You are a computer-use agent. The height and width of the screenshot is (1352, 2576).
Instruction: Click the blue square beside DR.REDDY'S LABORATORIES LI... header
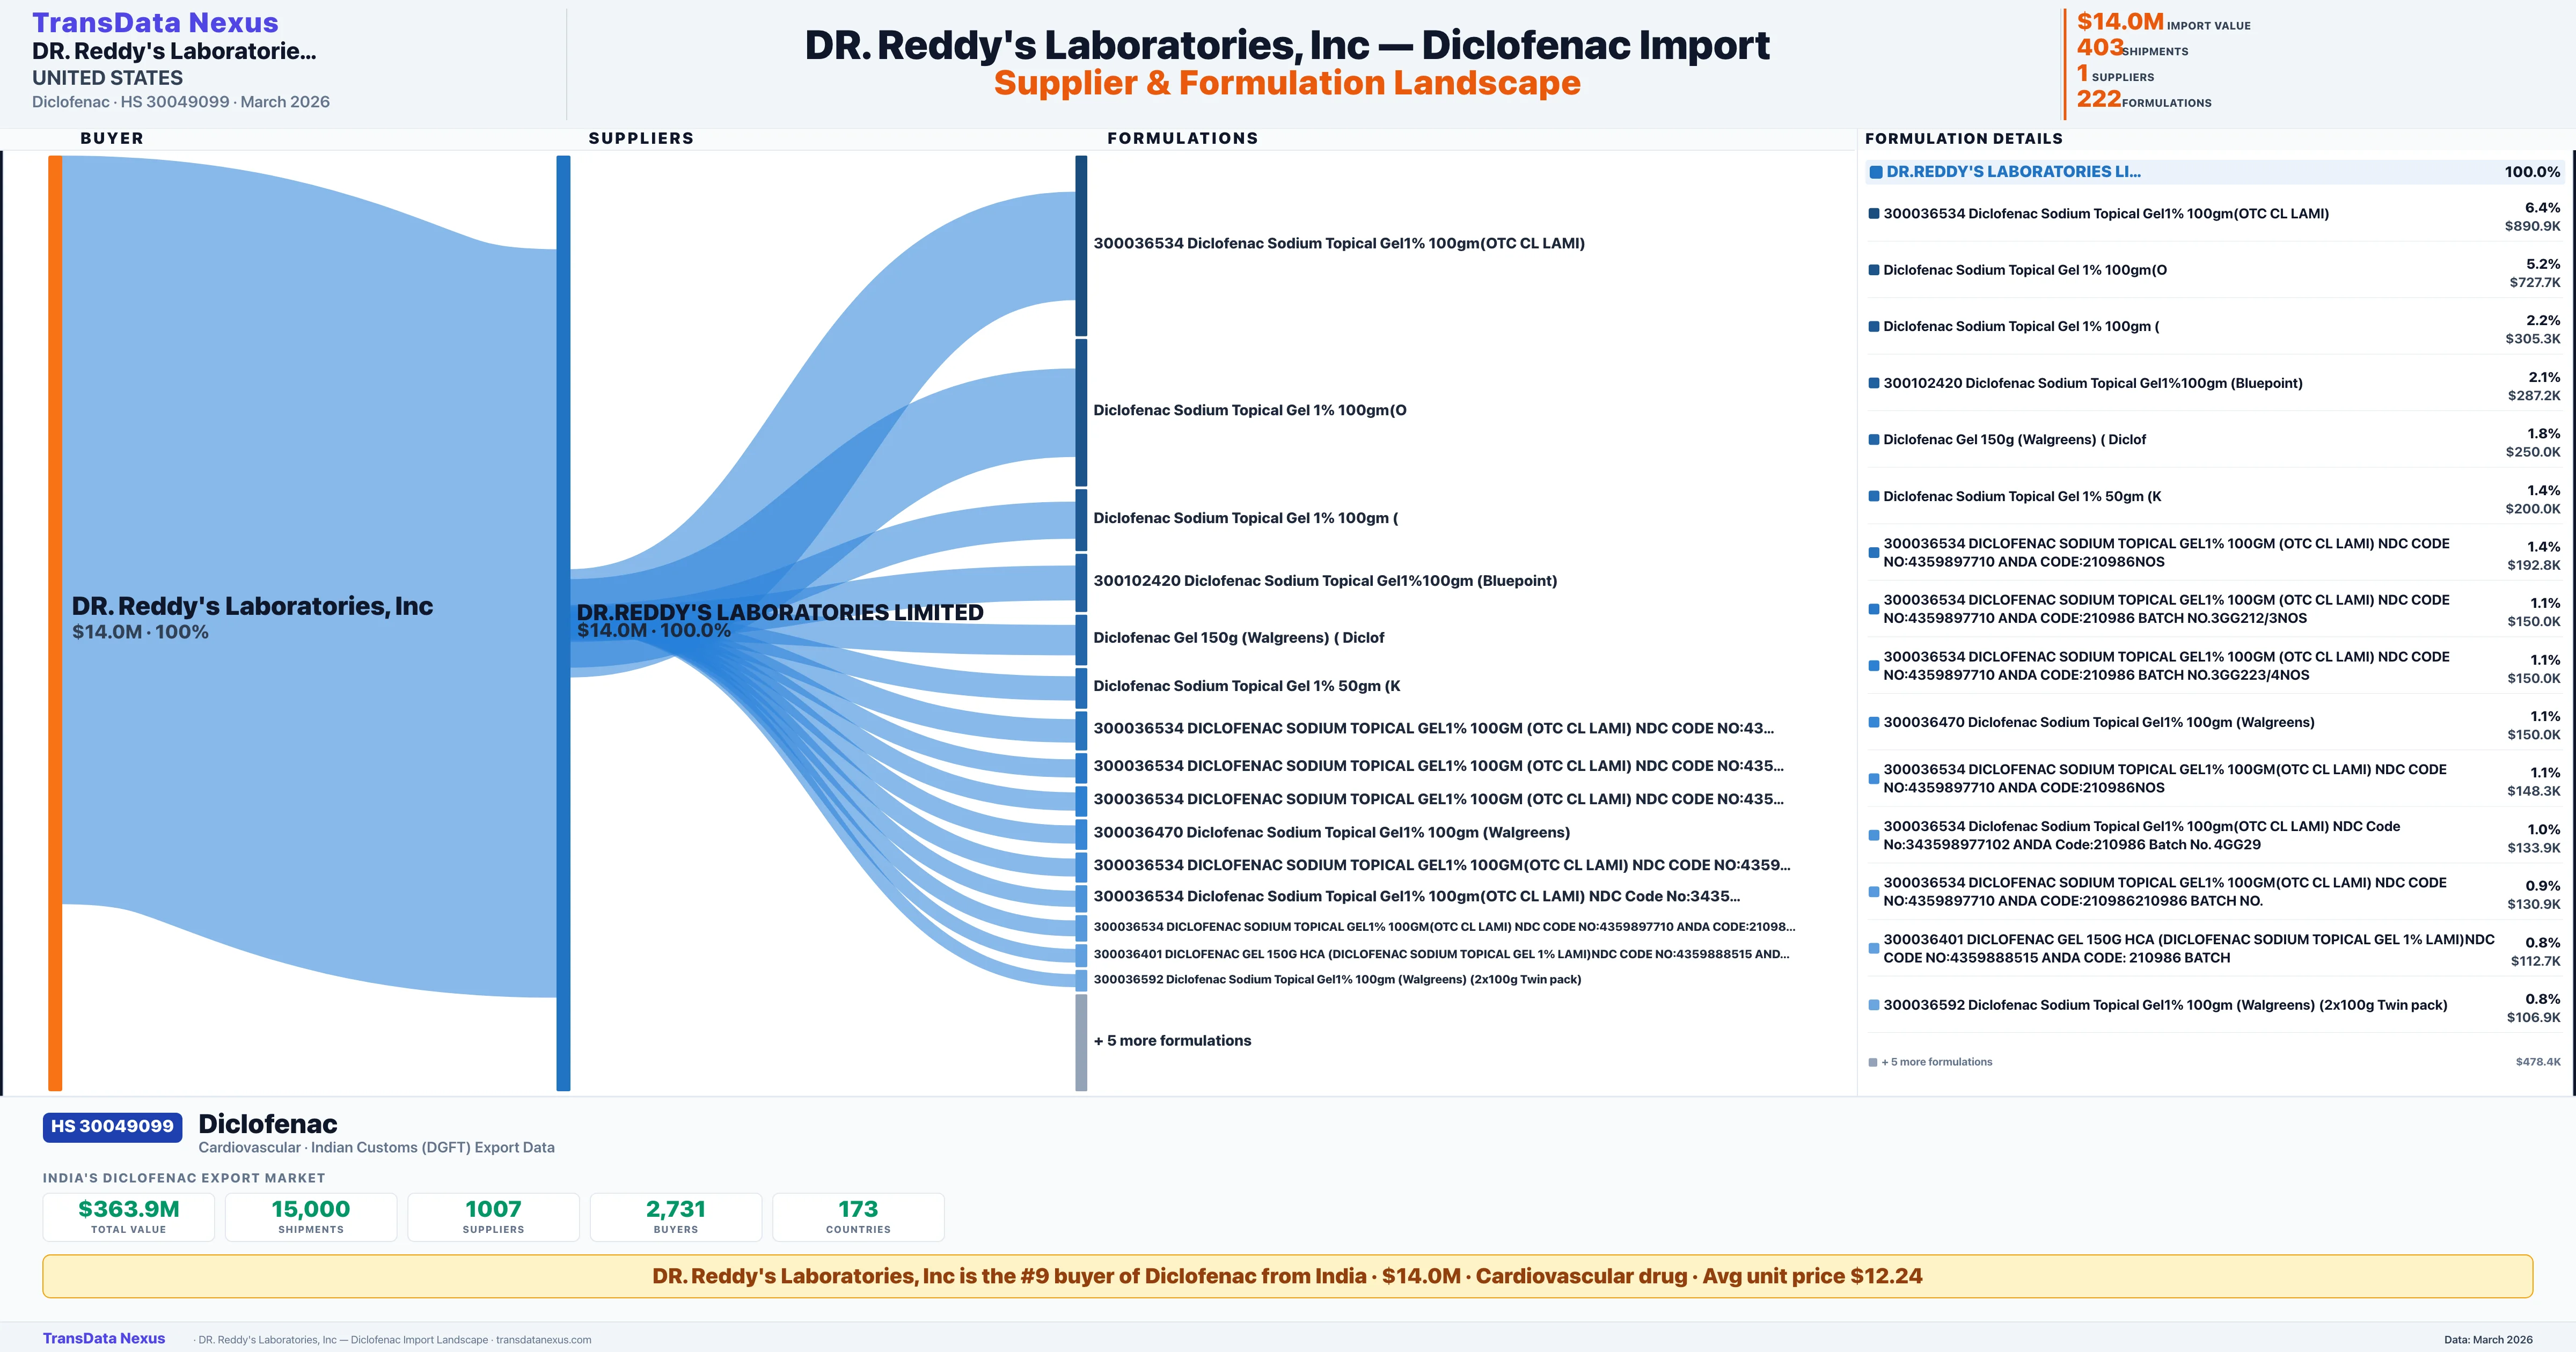(1876, 172)
